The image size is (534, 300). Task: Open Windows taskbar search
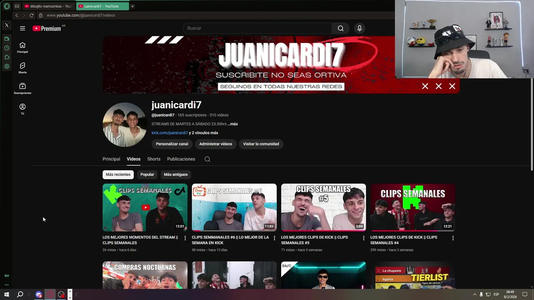[x=20, y=295]
